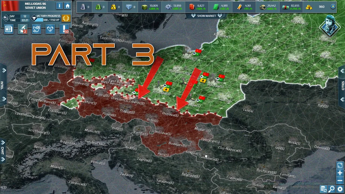Select the city Kiev on map
345x194 pixels.
[323, 105]
